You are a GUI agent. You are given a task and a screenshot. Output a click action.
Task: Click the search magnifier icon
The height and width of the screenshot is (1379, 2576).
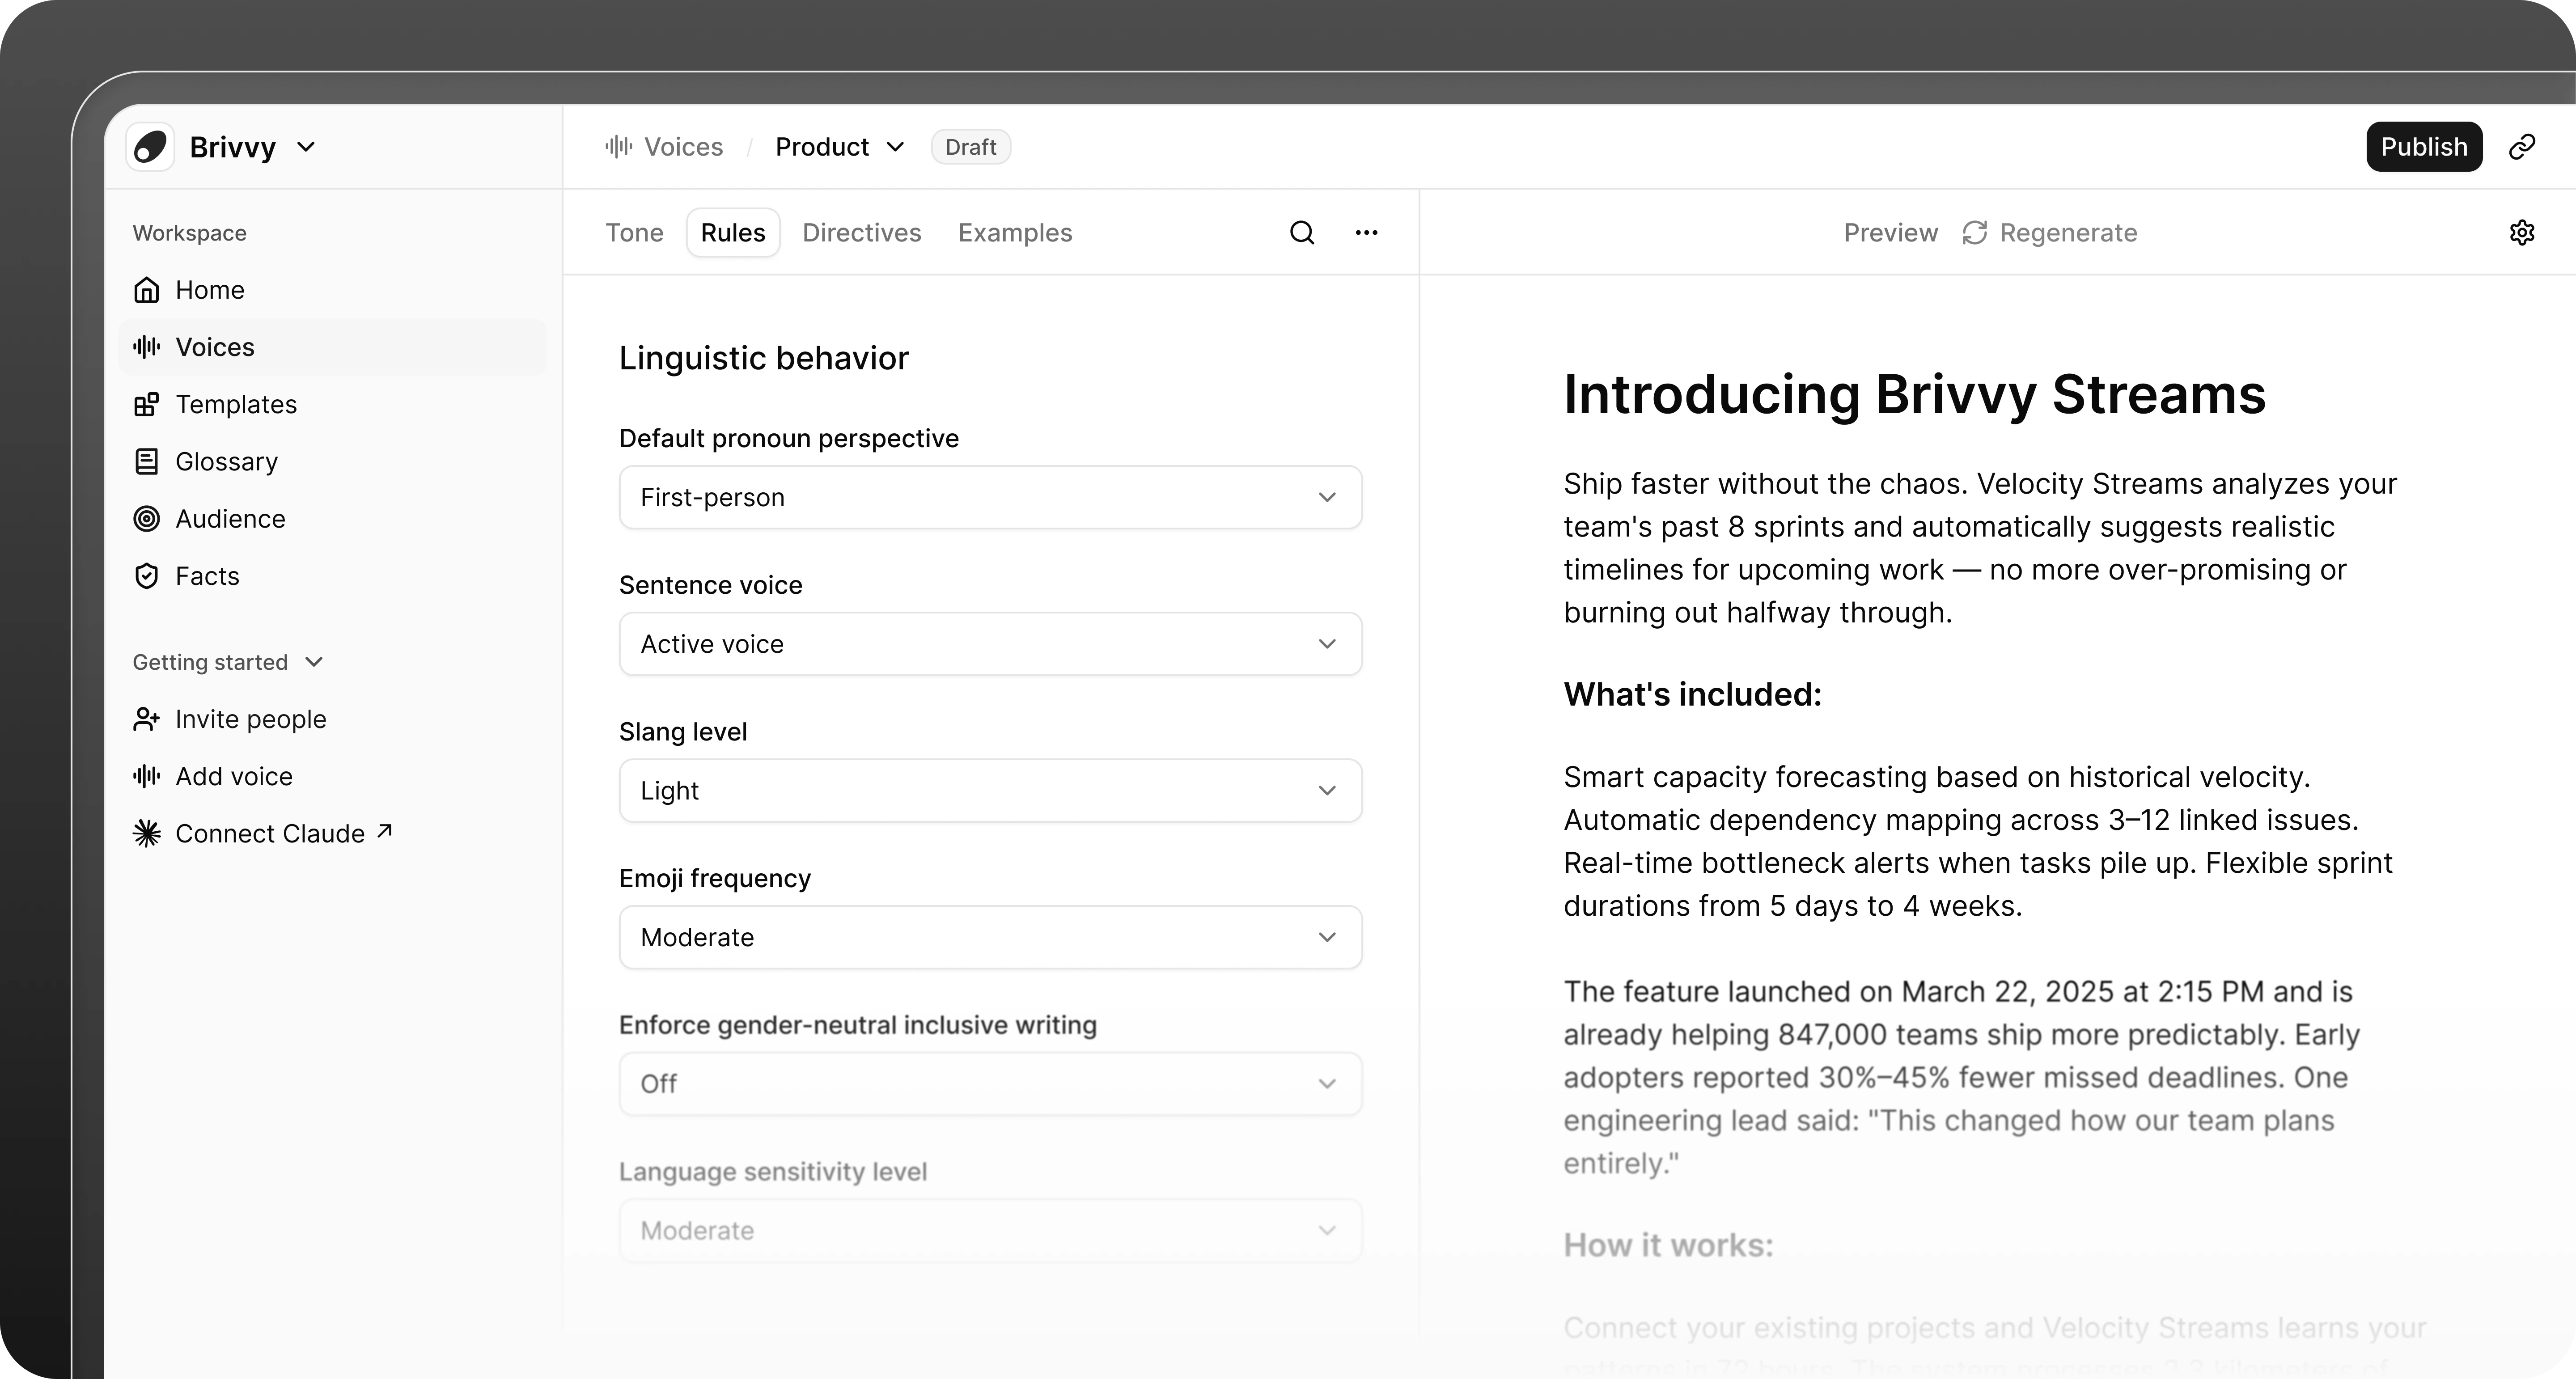pos(1301,233)
